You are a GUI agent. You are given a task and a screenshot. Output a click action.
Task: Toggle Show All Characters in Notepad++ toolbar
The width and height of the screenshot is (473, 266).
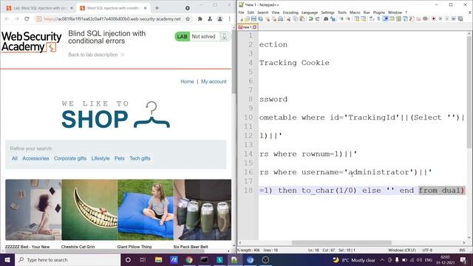378,18
